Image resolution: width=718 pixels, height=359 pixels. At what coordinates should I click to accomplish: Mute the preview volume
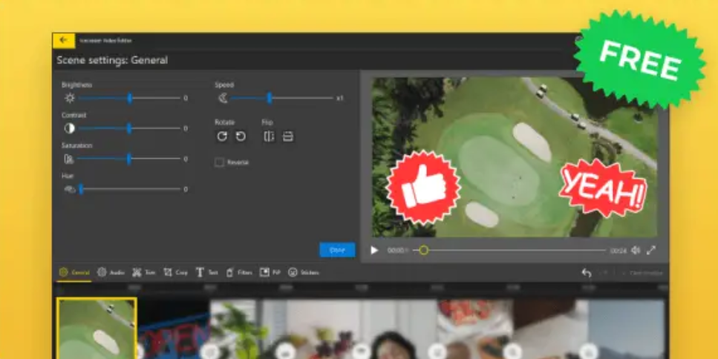636,250
